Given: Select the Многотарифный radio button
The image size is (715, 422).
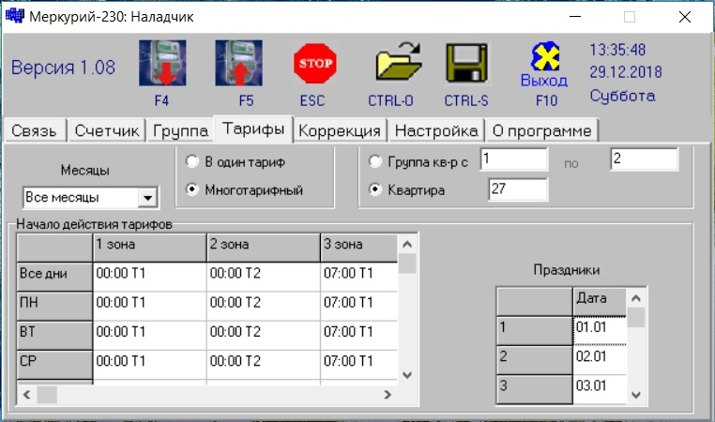Looking at the screenshot, I should (192, 189).
